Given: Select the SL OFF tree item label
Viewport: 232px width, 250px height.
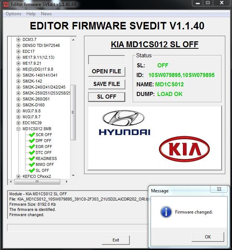Looking at the screenshot, I should point(42,170).
